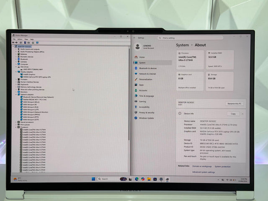268x201 pixels.
Task: Click the Gaming icon in Settings sidebar
Action: [136, 101]
